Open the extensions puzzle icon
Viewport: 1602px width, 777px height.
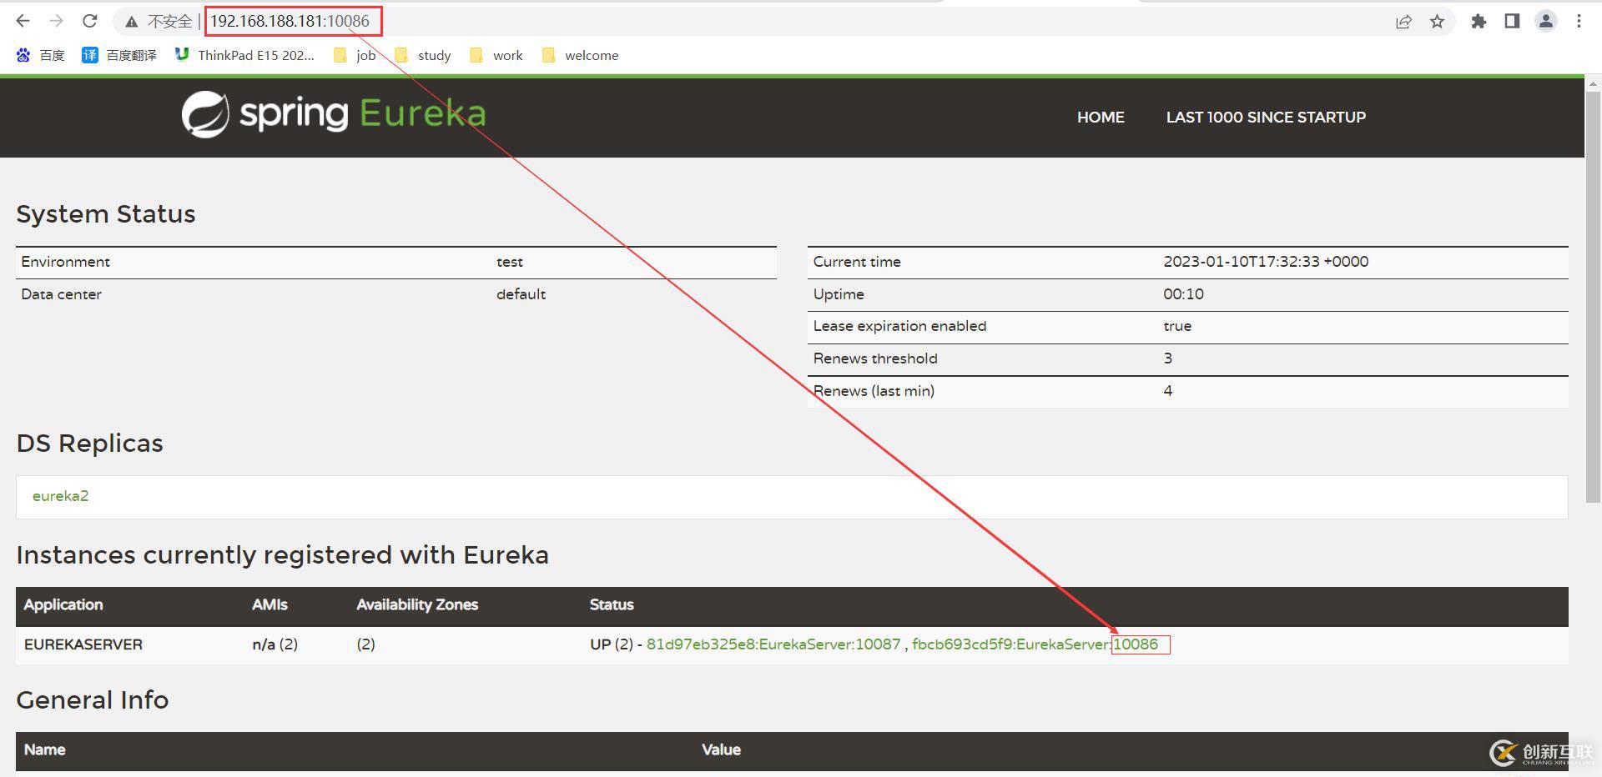point(1479,22)
